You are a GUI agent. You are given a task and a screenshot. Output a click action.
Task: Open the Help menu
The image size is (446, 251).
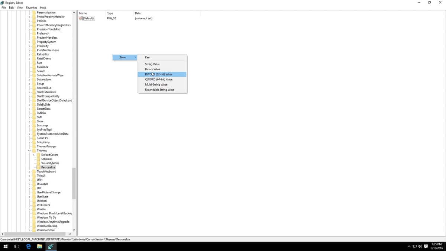pyautogui.click(x=43, y=7)
